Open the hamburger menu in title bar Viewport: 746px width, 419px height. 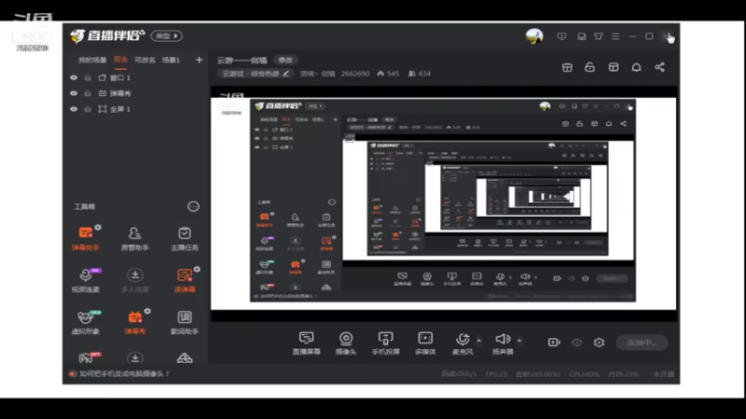click(615, 36)
